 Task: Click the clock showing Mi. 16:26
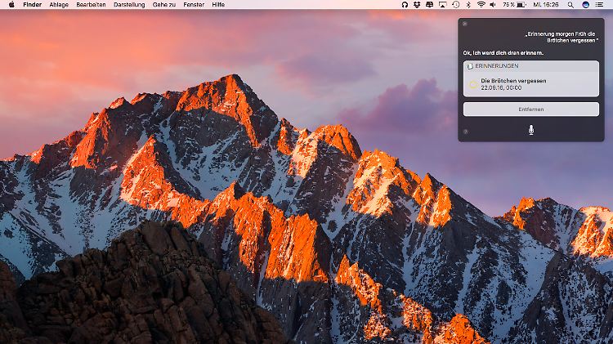coord(546,5)
